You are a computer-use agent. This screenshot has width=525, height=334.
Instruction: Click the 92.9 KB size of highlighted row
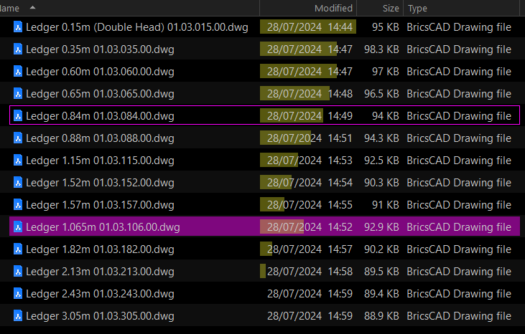(381, 227)
